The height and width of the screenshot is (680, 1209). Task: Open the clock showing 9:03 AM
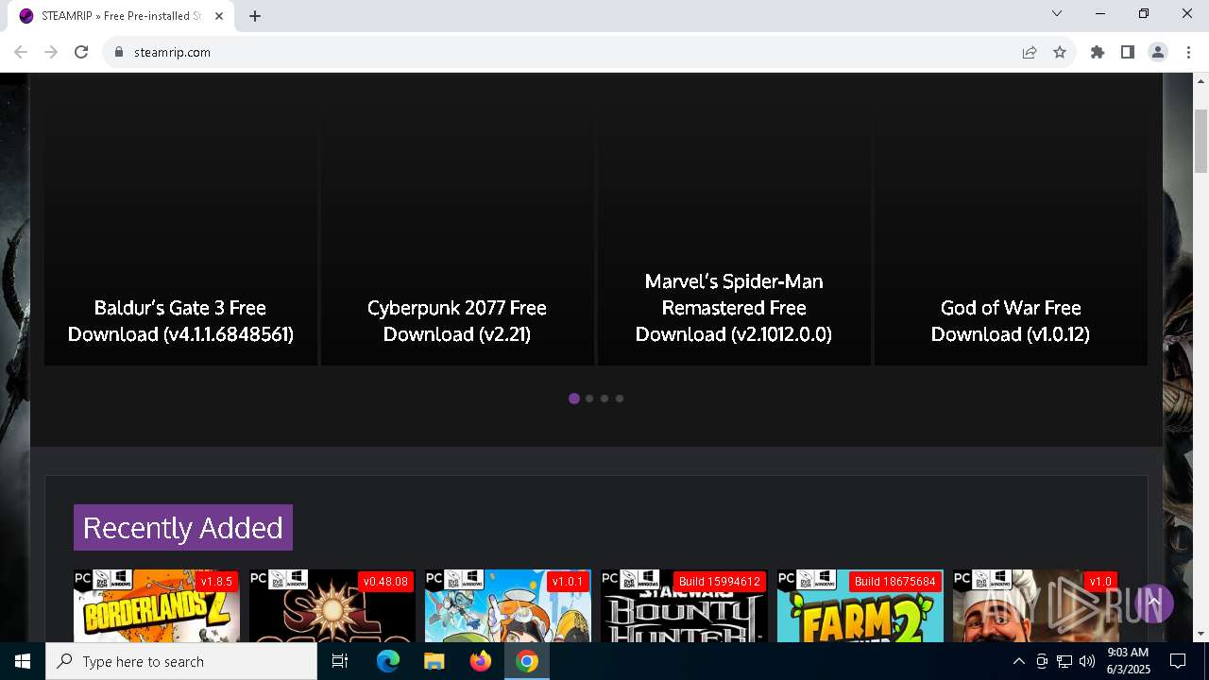pos(1128,661)
